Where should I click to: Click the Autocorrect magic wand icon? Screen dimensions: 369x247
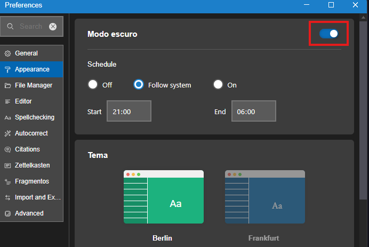pos(7,133)
